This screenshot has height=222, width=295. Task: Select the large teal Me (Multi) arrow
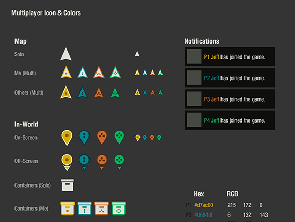click(x=83, y=72)
